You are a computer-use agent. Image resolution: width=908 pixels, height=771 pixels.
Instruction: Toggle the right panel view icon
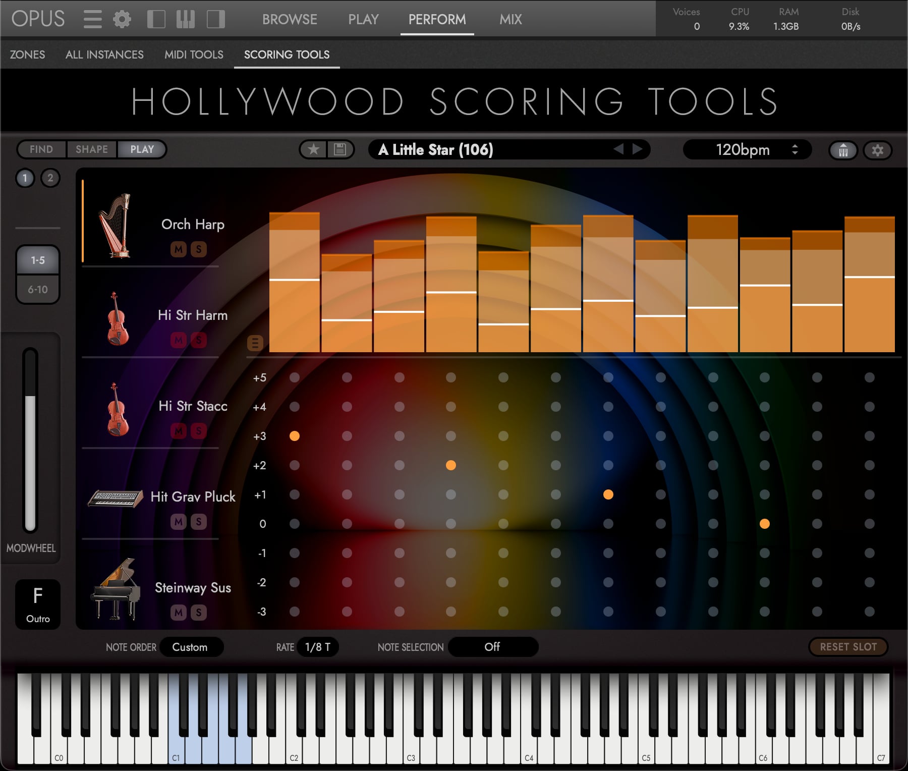tap(216, 19)
